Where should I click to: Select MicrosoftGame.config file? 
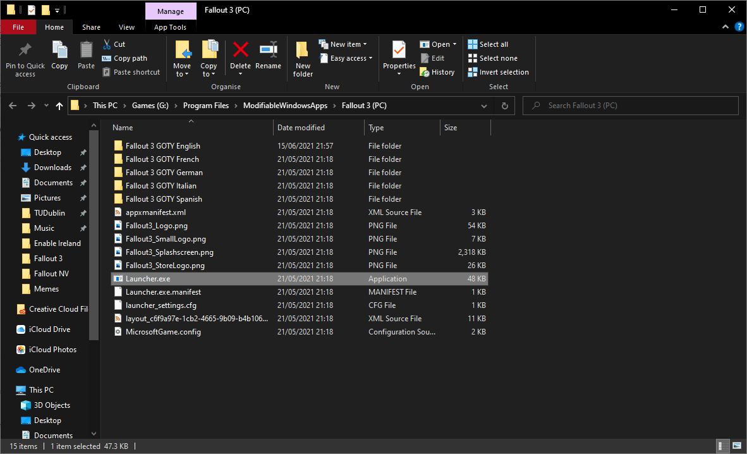pyautogui.click(x=299, y=332)
